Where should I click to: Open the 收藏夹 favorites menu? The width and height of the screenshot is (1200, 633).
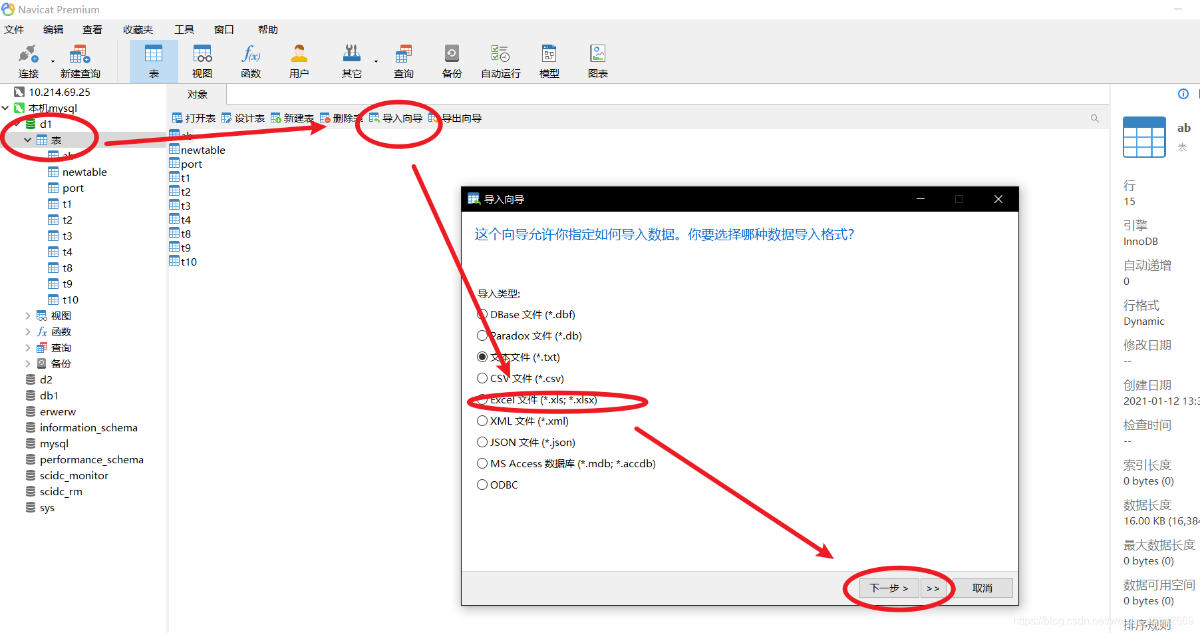[138, 29]
